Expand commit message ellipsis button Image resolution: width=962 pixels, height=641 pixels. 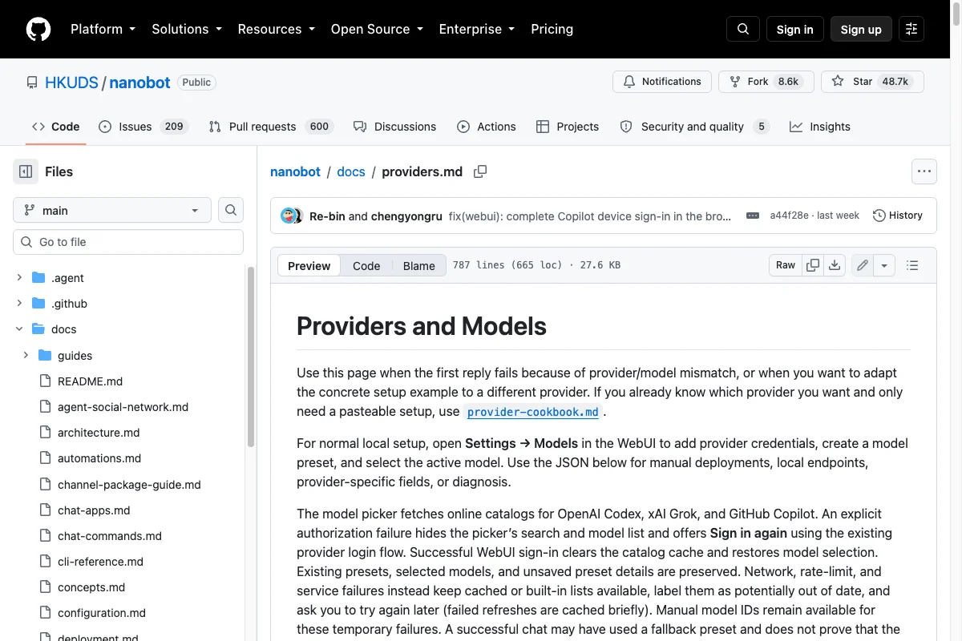[752, 216]
